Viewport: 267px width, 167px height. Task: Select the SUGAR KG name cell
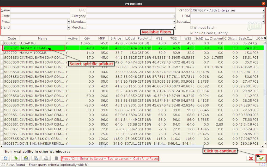pyautogui.click(x=42, y=43)
